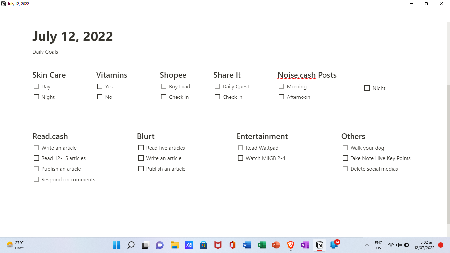Check the Skin Care Night checkbox
Image resolution: width=450 pixels, height=253 pixels.
(36, 97)
